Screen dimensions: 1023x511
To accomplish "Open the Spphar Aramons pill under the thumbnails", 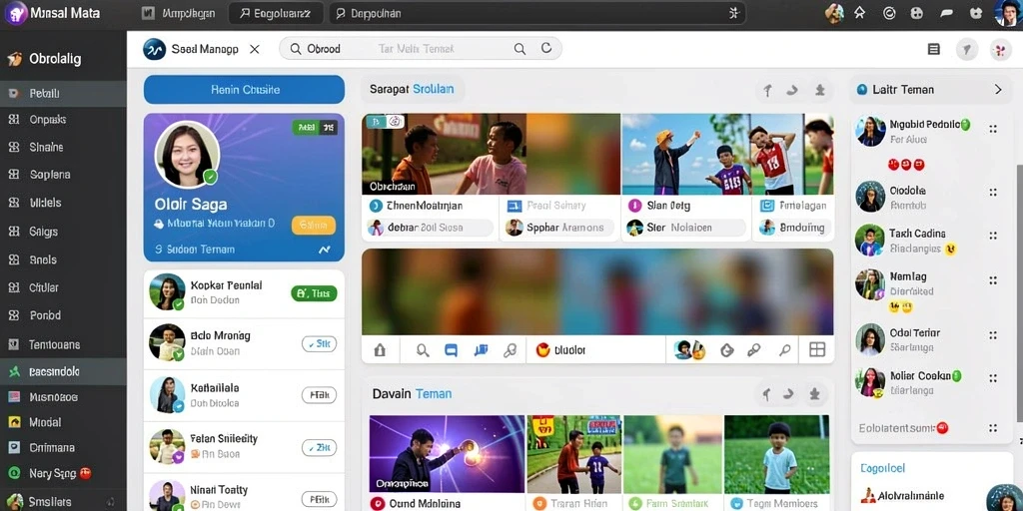I will coord(559,228).
